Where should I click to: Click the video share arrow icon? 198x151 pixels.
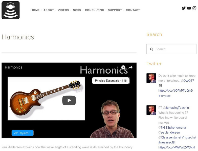(x=130, y=67)
